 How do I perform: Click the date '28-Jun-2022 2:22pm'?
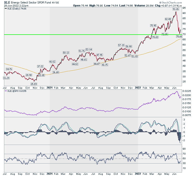tap(16, 6)
